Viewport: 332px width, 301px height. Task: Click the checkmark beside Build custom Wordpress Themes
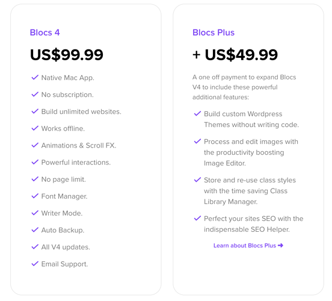coord(197,114)
